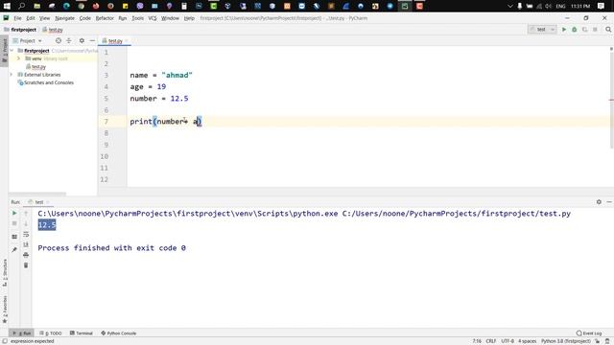Collapse all nodes in the Project panel header
Viewport: 614px width, 345px height.
coord(69,40)
